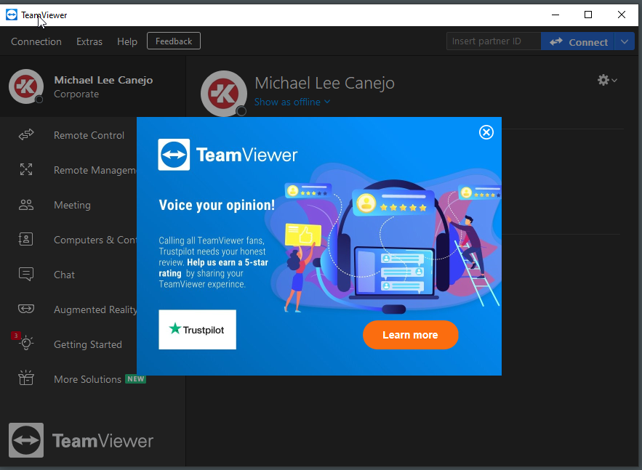Image resolution: width=642 pixels, height=470 pixels.
Task: Expand the Connect button dropdown arrow
Action: pos(625,41)
